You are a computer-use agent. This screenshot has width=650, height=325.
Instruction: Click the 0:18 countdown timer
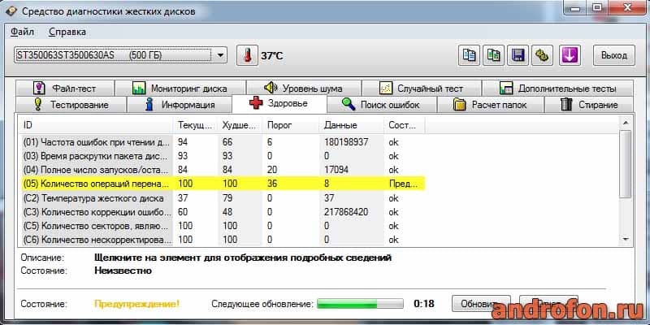[424, 304]
